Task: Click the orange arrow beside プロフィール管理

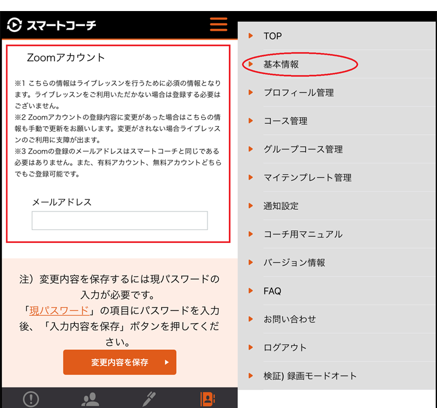Action: [250, 92]
